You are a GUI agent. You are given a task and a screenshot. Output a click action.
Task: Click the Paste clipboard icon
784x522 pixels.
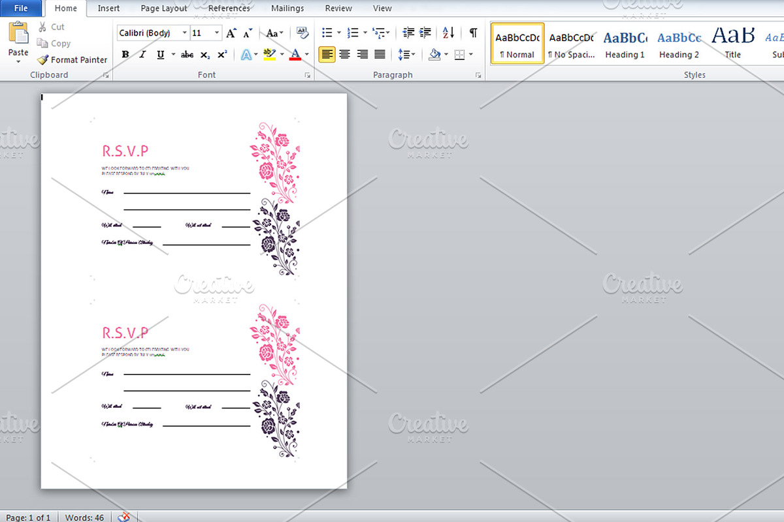18,33
